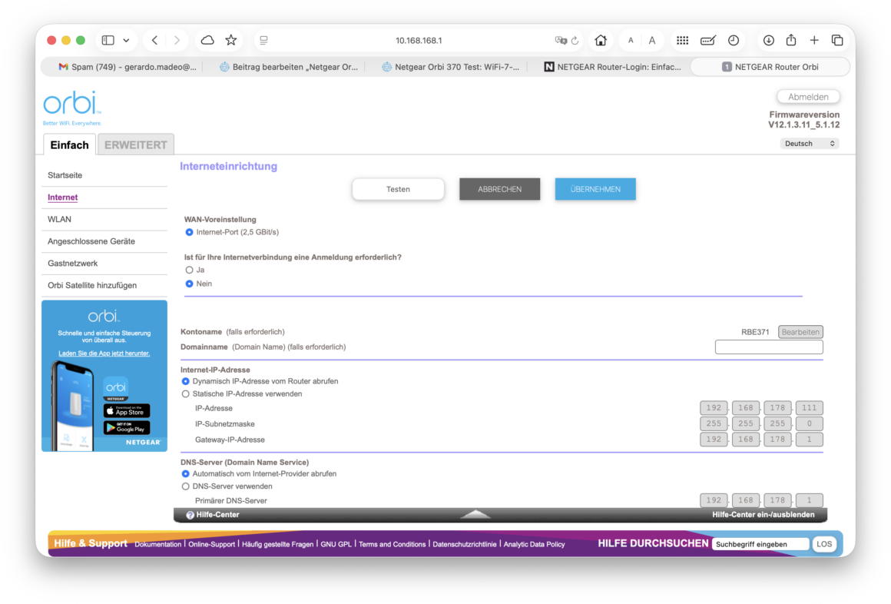Click the translate icon in address bar
The height and width of the screenshot is (604, 891).
click(x=561, y=41)
